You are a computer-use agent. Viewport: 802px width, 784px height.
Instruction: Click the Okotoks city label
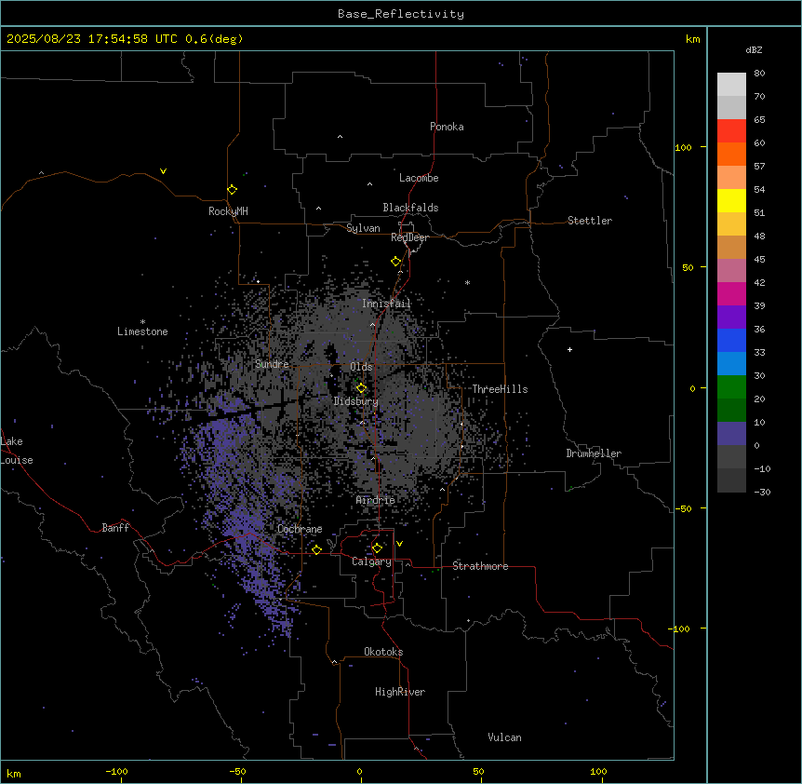point(383,652)
